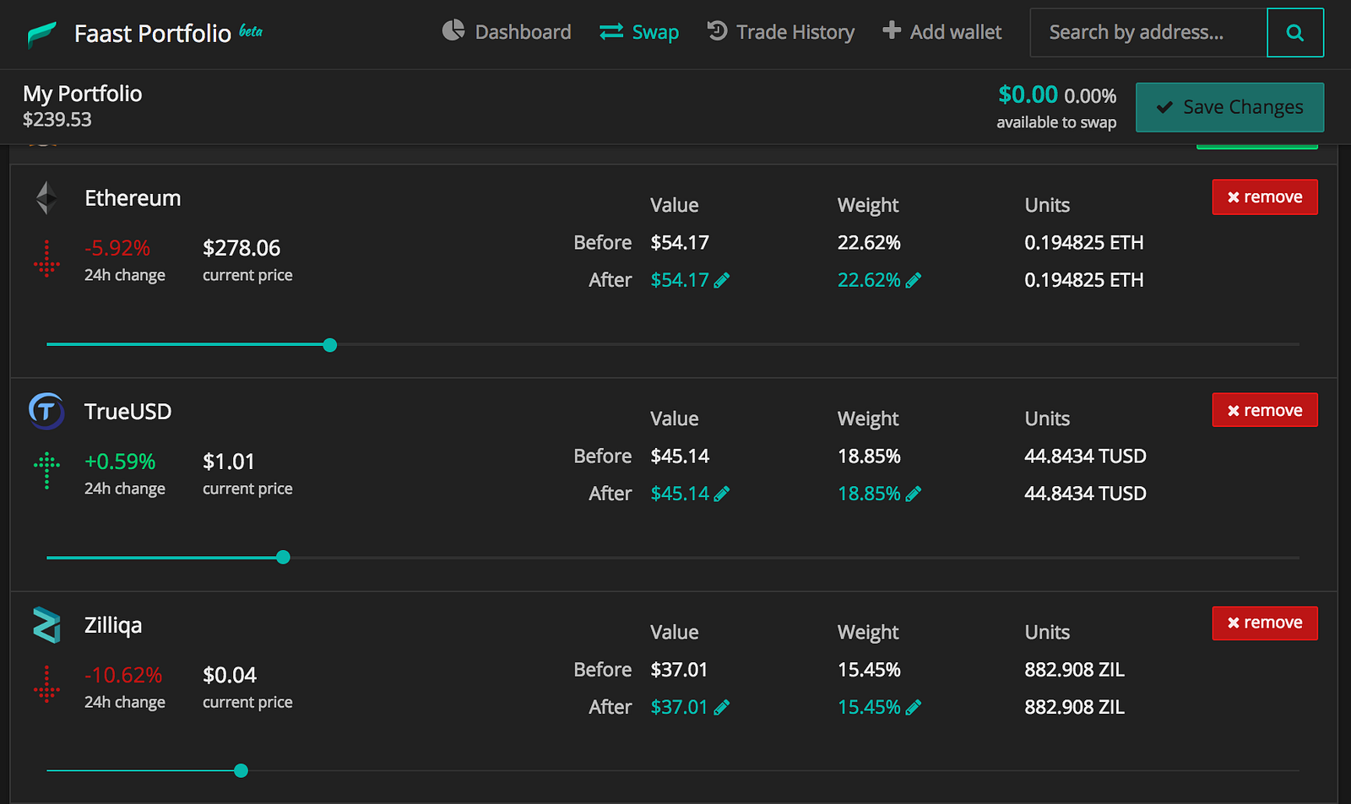Focus the Search by address field

pyautogui.click(x=1148, y=33)
